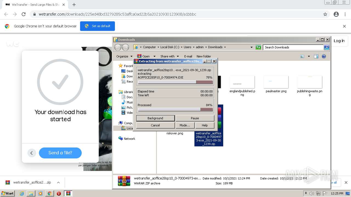351x197 pixels.
Task: Open a new Chrome tab
Action: coord(74,5)
